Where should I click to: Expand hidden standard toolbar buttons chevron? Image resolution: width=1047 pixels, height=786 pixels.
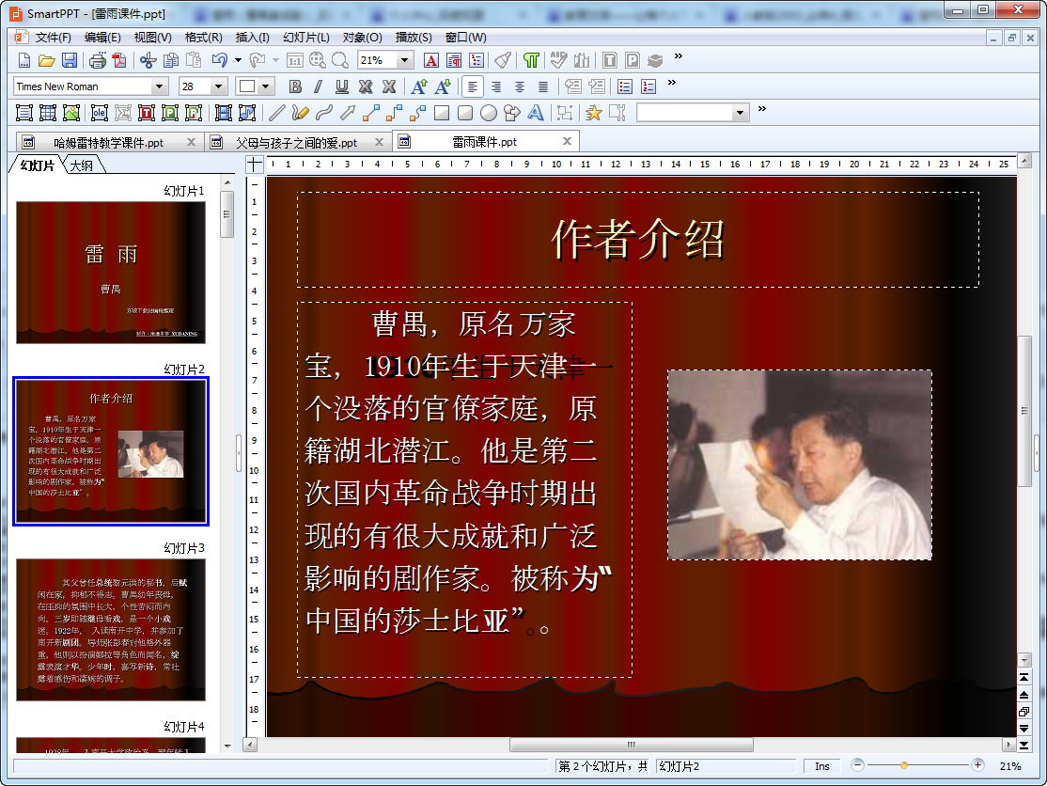coord(679,56)
